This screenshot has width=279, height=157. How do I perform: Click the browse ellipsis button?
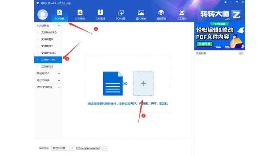click(x=105, y=148)
